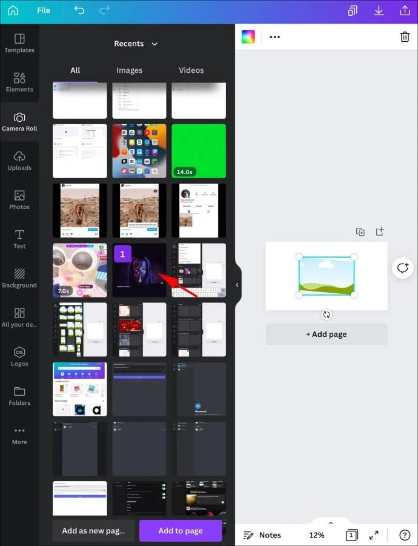Open the Elements panel

point(19,82)
